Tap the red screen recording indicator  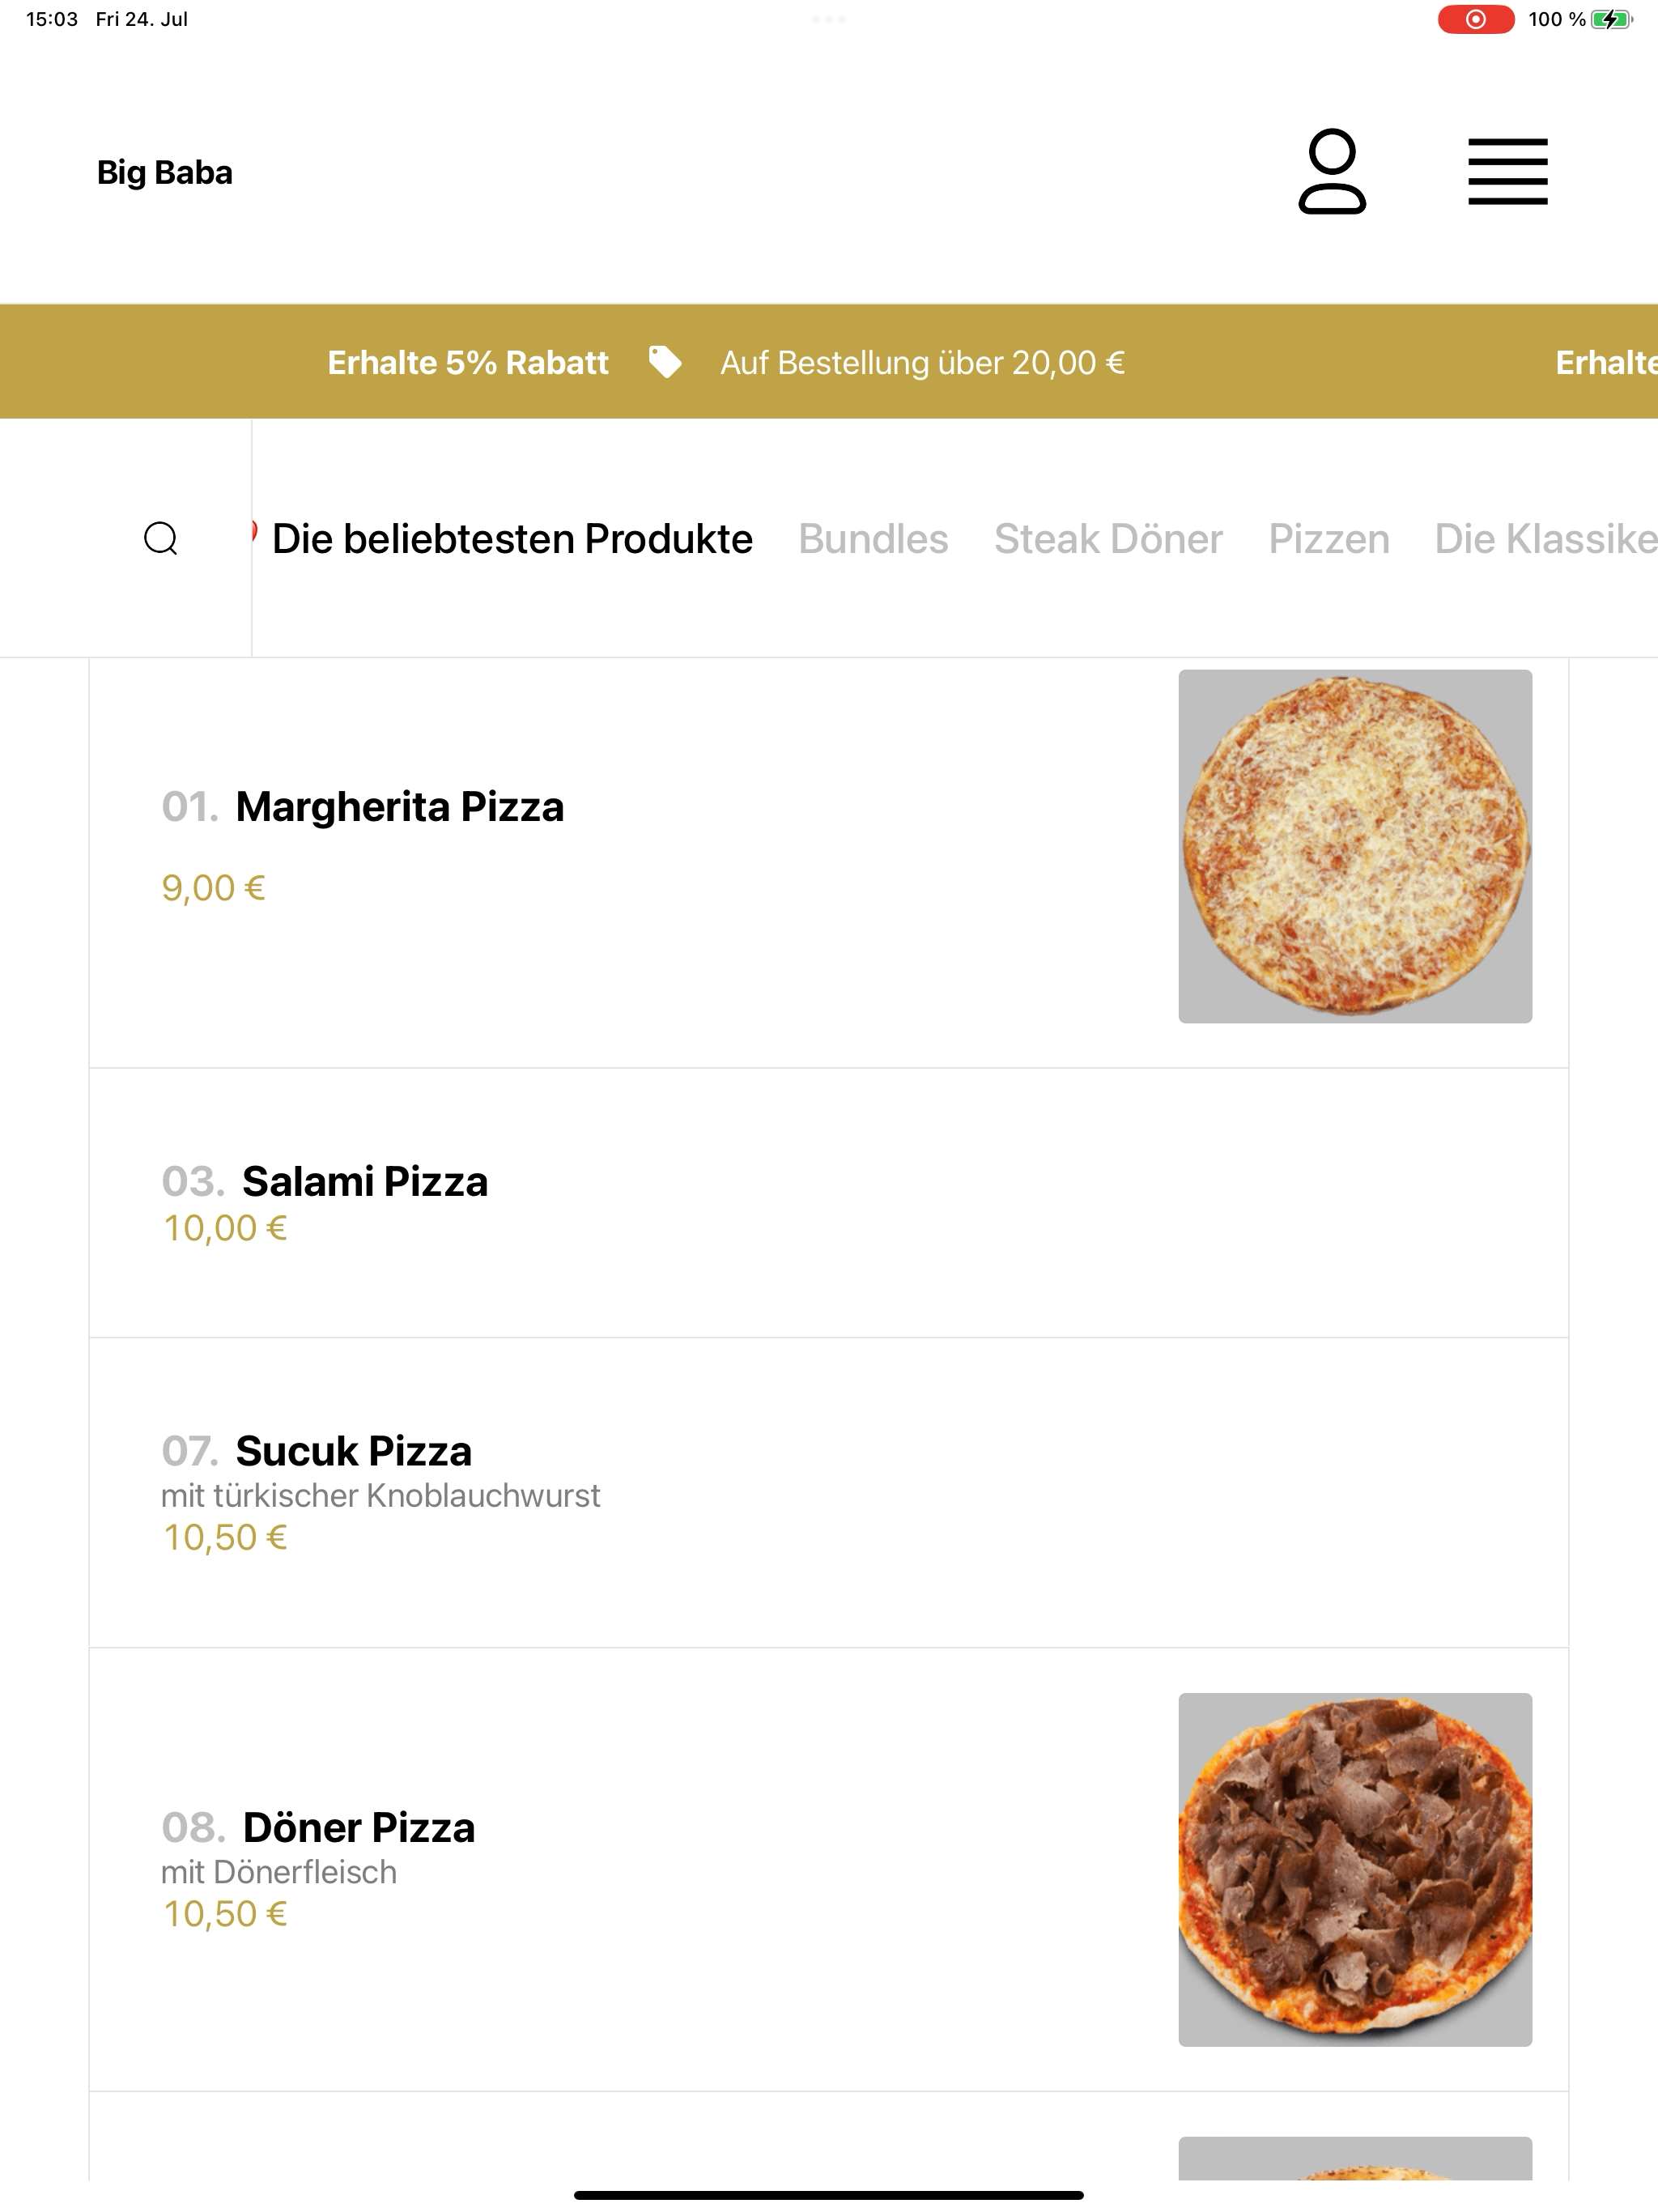point(1475,19)
